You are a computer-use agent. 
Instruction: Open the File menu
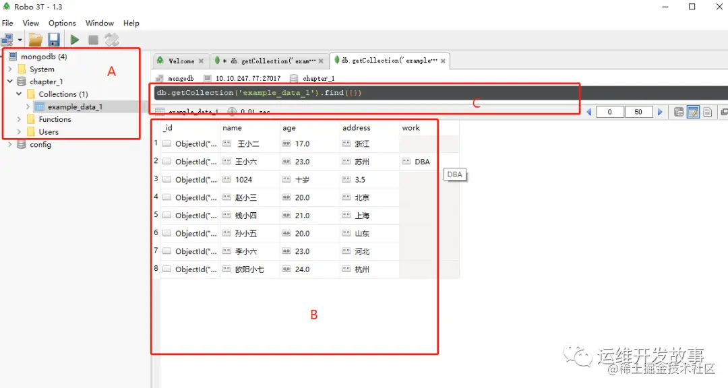(7, 23)
